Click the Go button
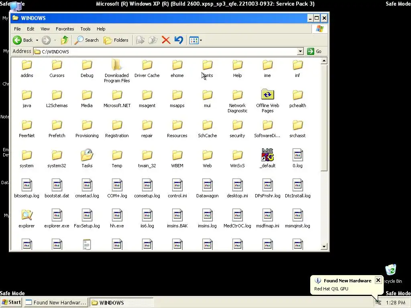Viewport: 411px width, 308px height. tap(314, 51)
